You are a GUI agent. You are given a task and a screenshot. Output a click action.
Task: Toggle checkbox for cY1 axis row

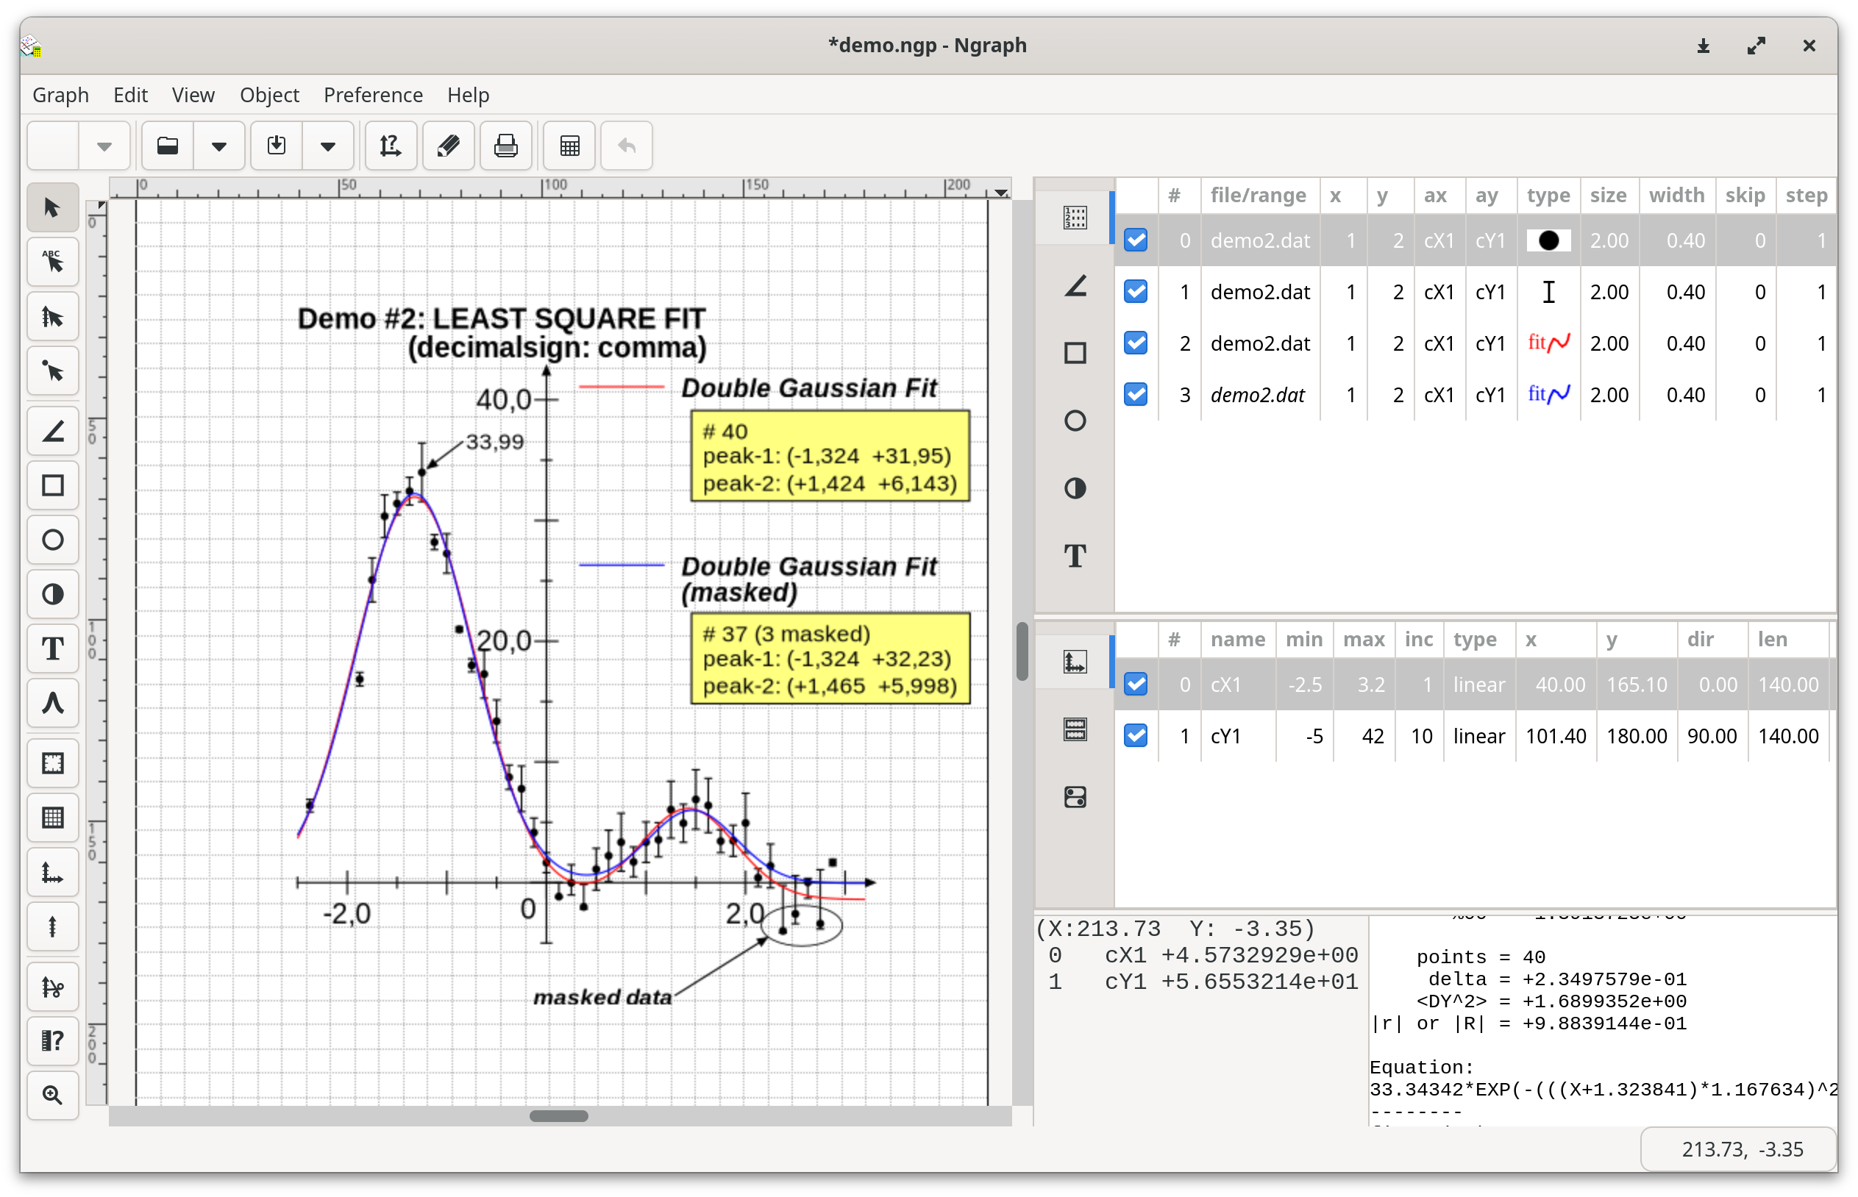pyautogui.click(x=1135, y=735)
